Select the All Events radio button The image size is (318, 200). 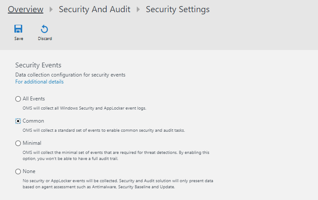pyautogui.click(x=18, y=99)
